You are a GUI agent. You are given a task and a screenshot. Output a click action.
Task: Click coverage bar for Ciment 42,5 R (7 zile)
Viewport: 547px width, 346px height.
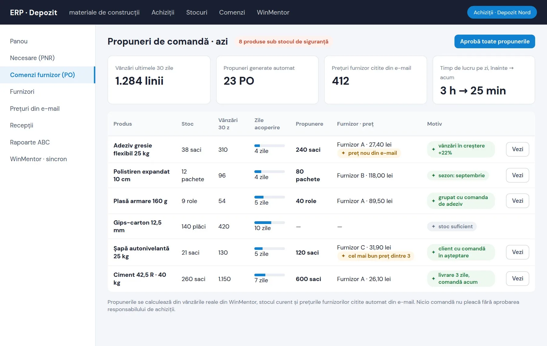270,275
